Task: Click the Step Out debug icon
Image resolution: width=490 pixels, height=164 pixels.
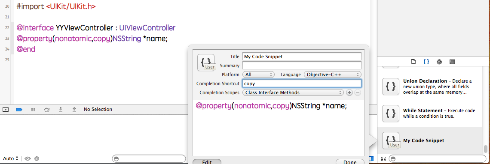Action: pyautogui.click(x=74, y=109)
